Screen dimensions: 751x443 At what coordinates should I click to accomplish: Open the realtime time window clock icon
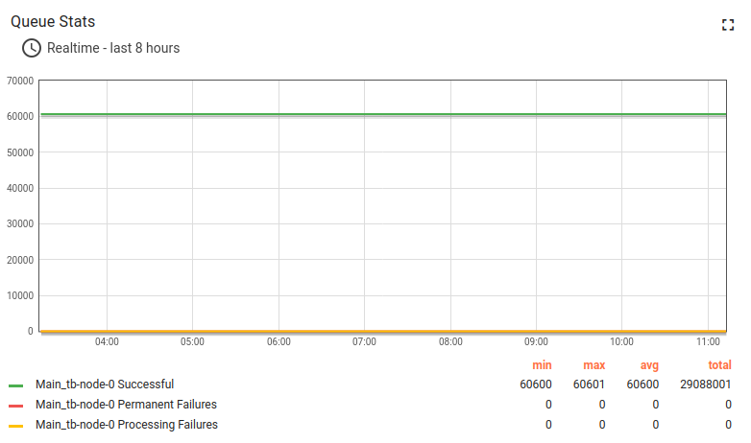(x=32, y=48)
